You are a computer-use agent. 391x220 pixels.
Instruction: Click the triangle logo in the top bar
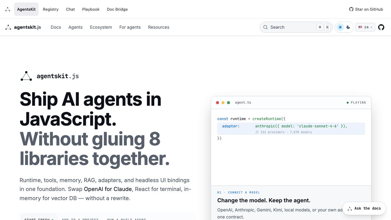point(8,9)
